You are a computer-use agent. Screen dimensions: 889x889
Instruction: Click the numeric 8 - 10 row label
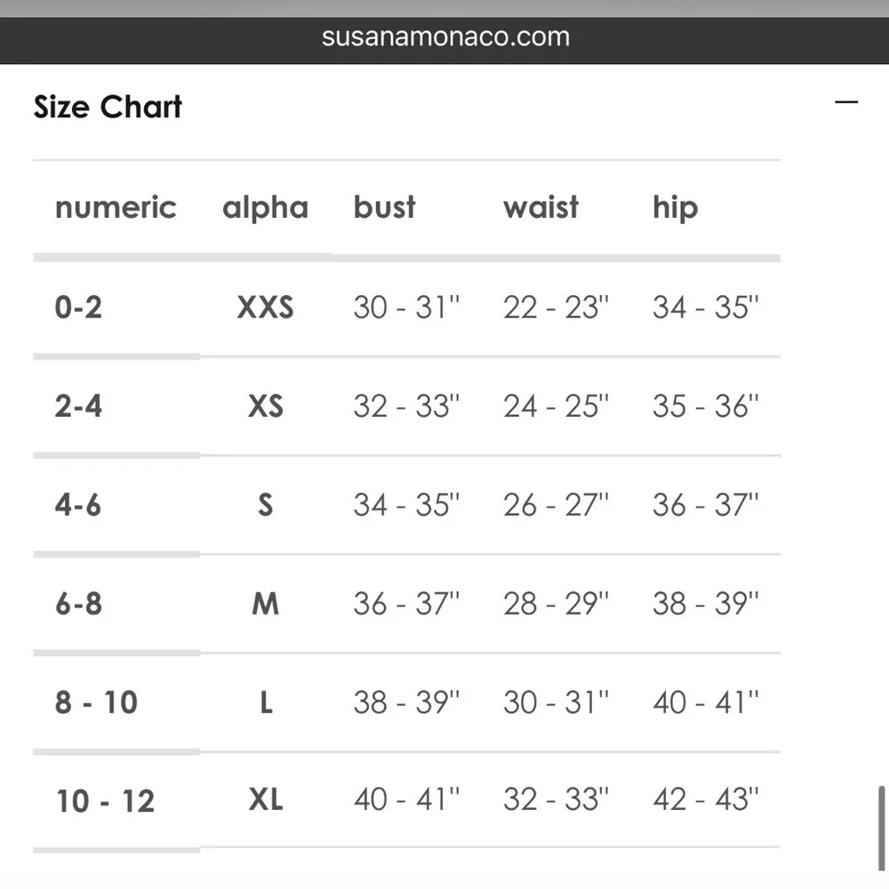(96, 703)
